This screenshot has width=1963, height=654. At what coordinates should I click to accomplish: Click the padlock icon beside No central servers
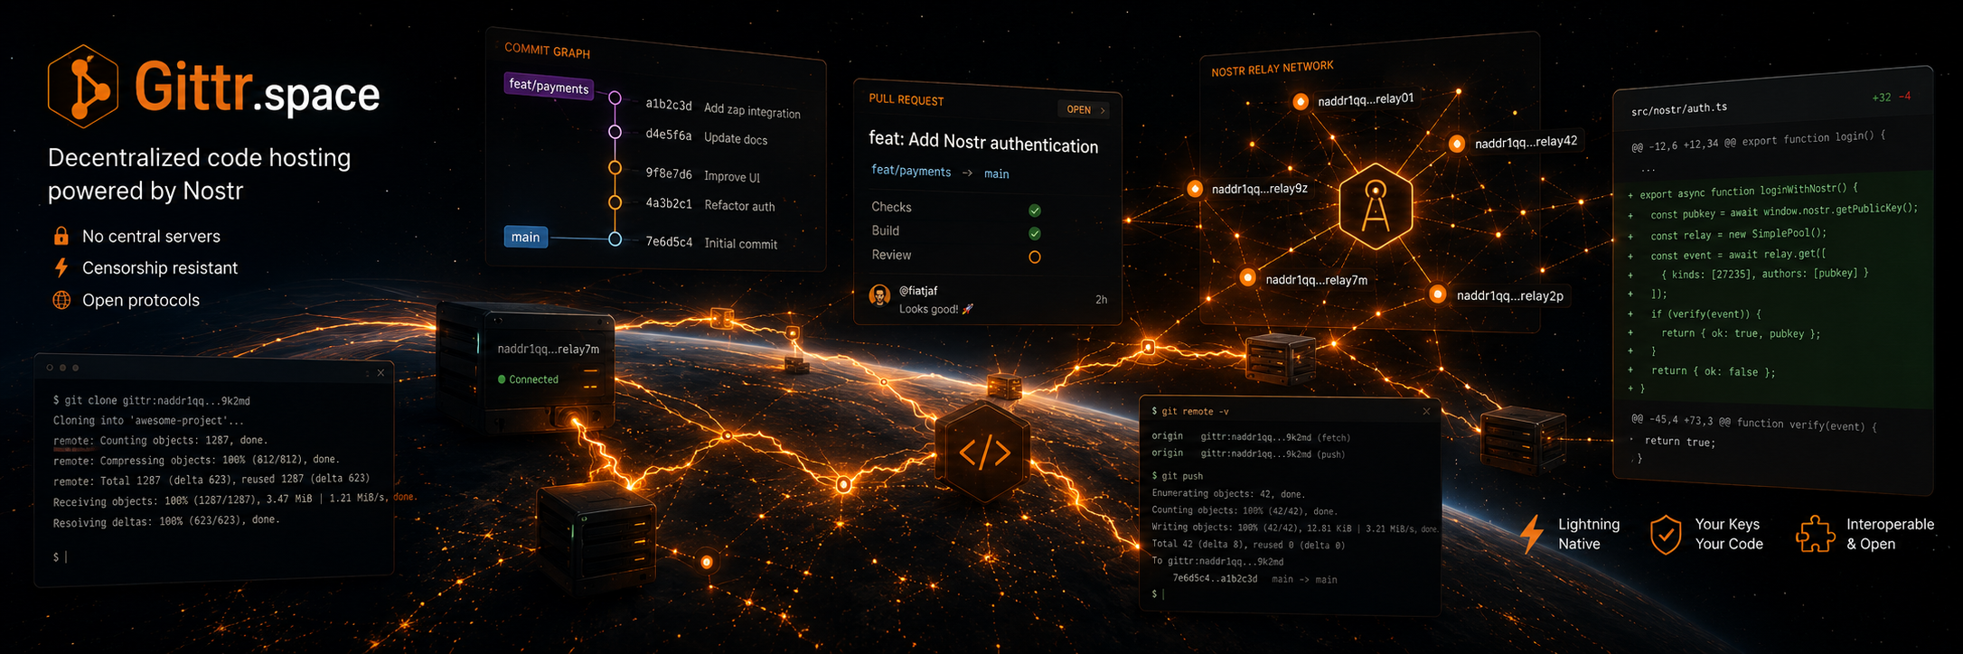61,237
